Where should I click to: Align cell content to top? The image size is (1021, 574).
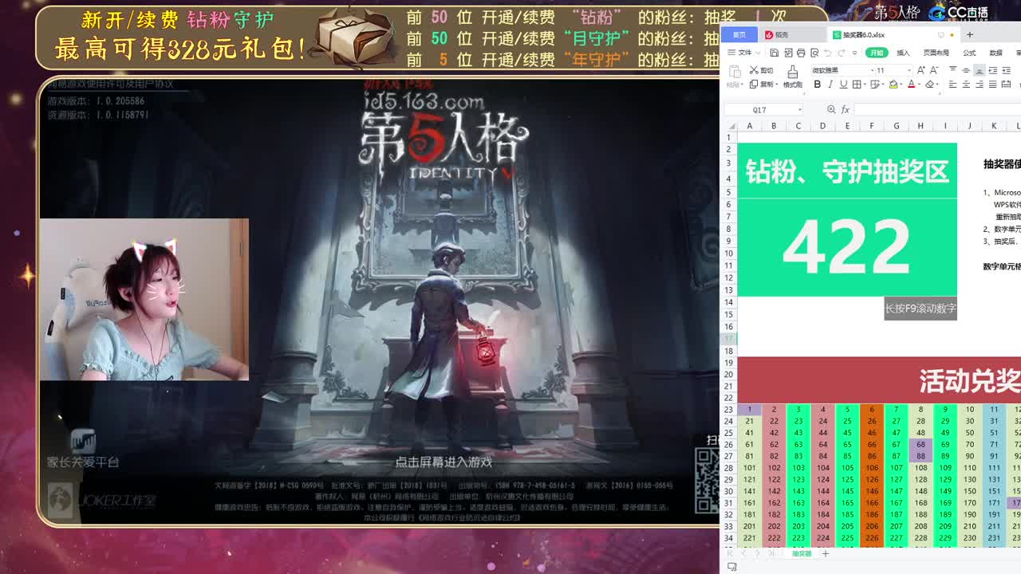(x=953, y=70)
